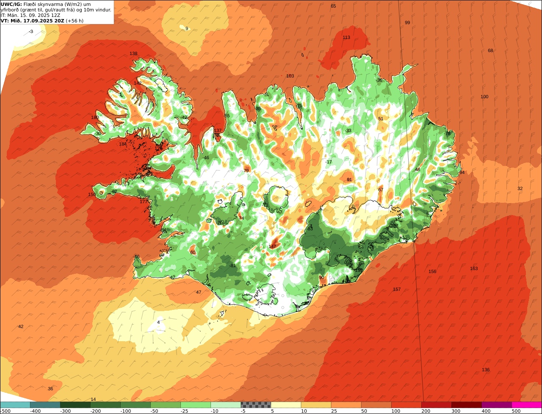Select the value 150 at Snæfellsnes tip
This screenshot has width=542, height=414.
(x=92, y=194)
